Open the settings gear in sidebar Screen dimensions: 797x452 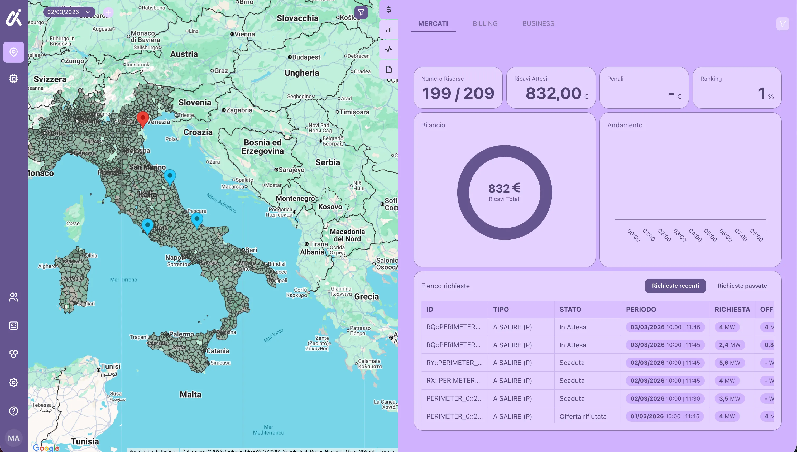[14, 382]
